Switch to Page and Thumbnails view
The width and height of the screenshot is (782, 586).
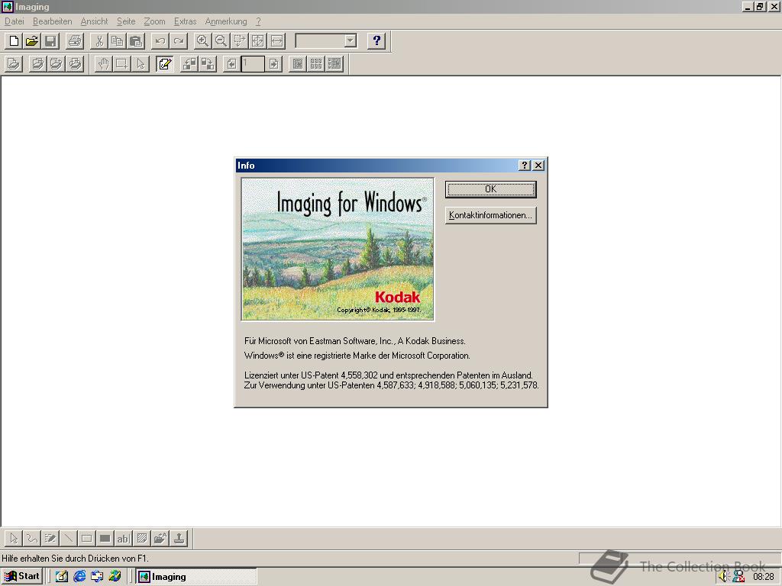point(334,64)
